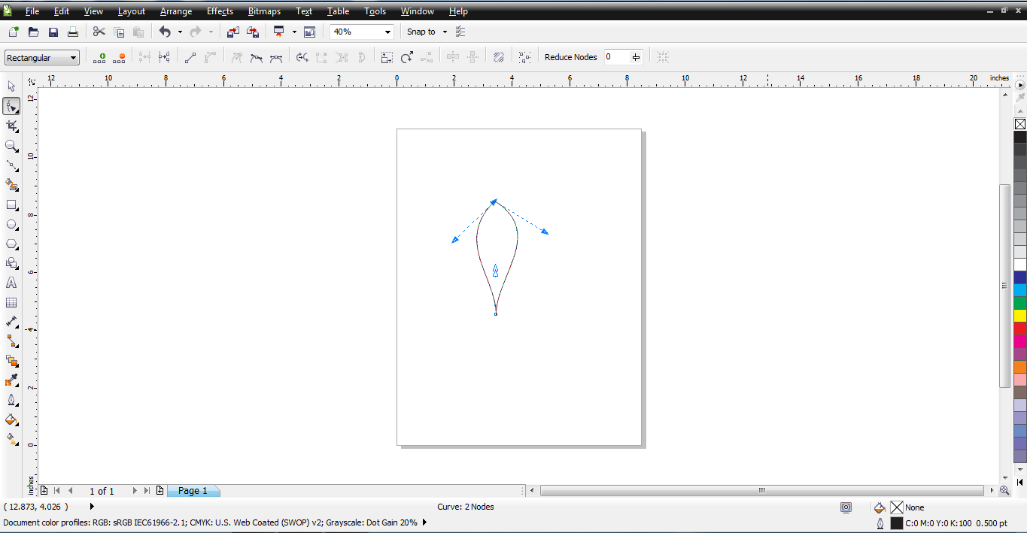This screenshot has width=1027, height=533.
Task: Select the Pick tool in the toolbox
Action: 11,86
